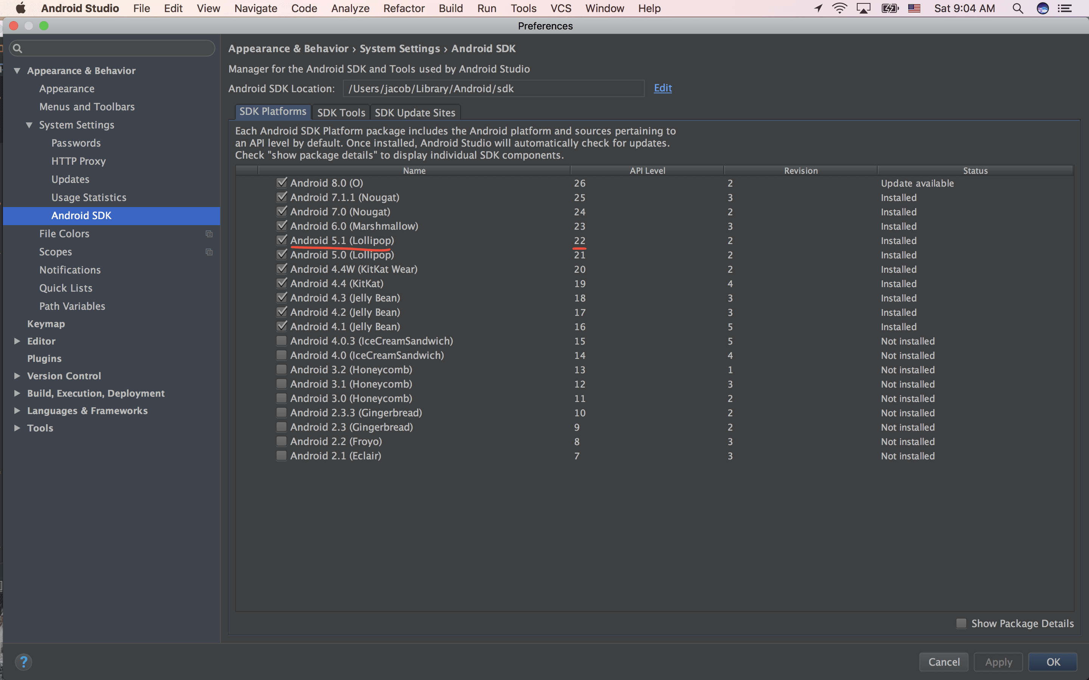Uncheck Android 4.1 (Jelly Bean) checkbox
The height and width of the screenshot is (680, 1089).
coord(282,326)
